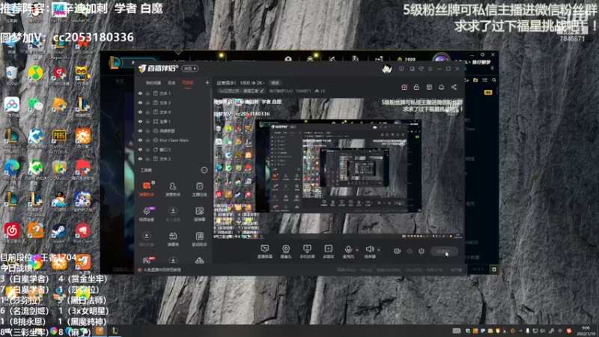This screenshot has height=337, width=599.
Task: Hide the Riot Client Main layer
Action: (x=140, y=140)
